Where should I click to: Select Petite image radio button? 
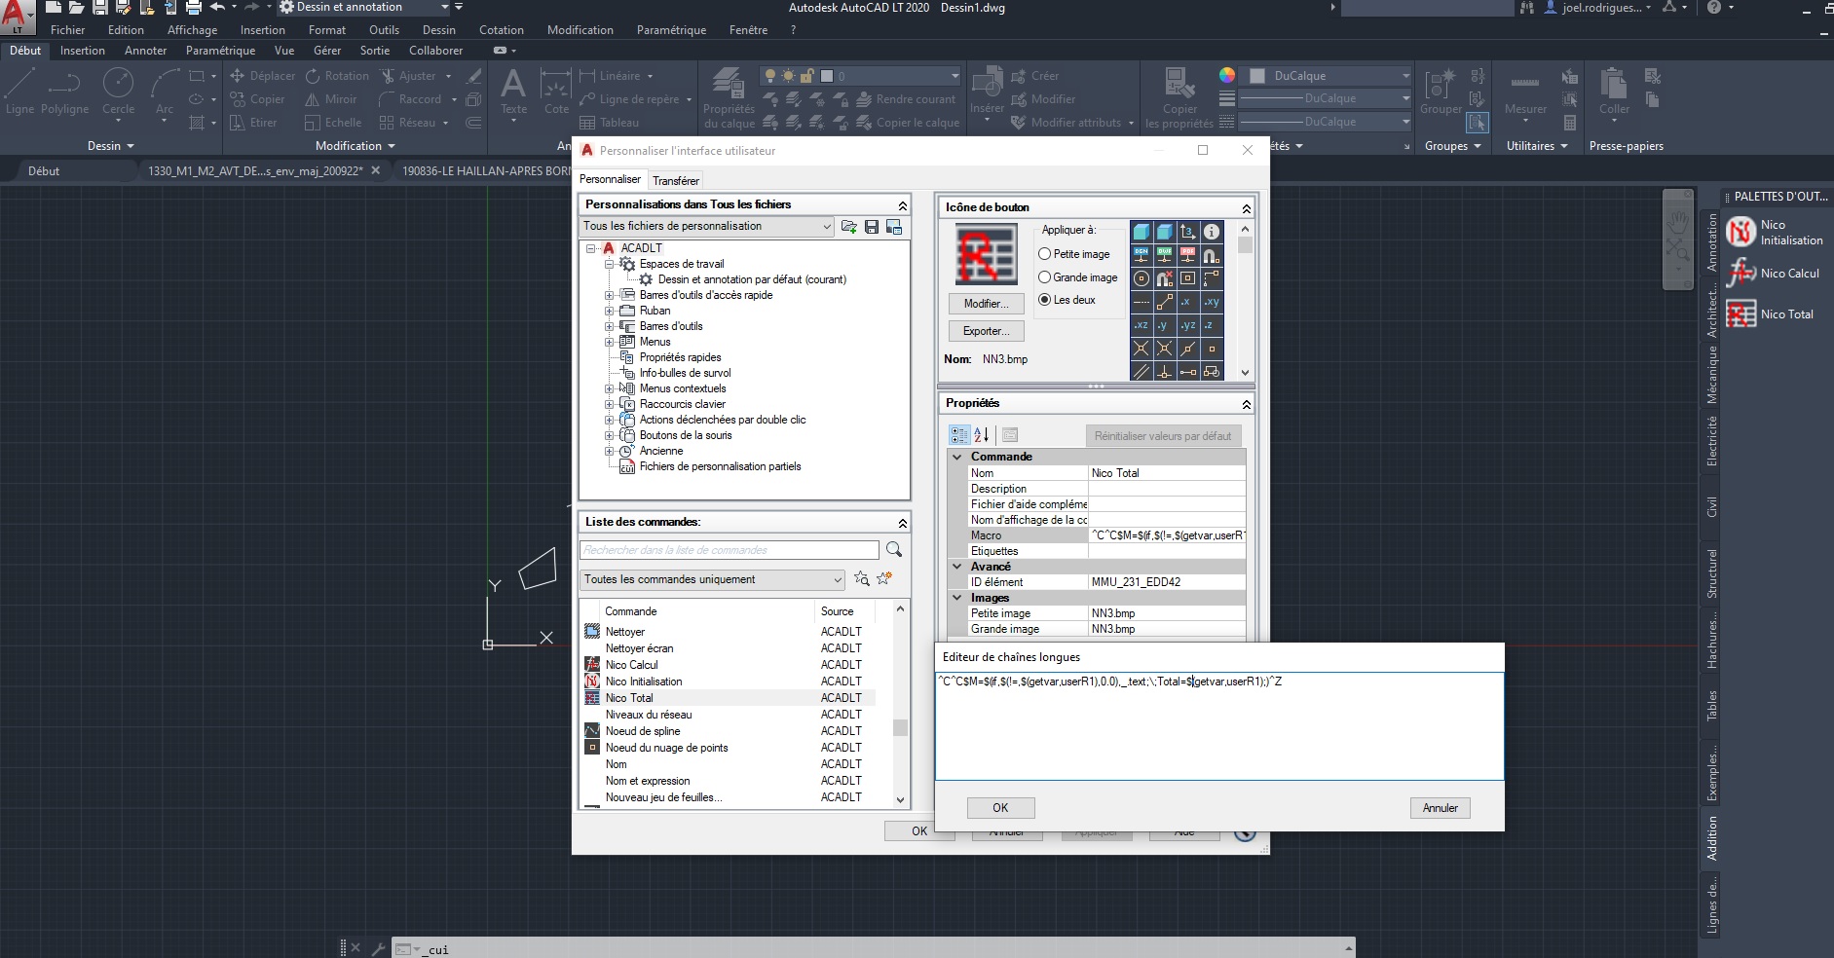[1045, 254]
